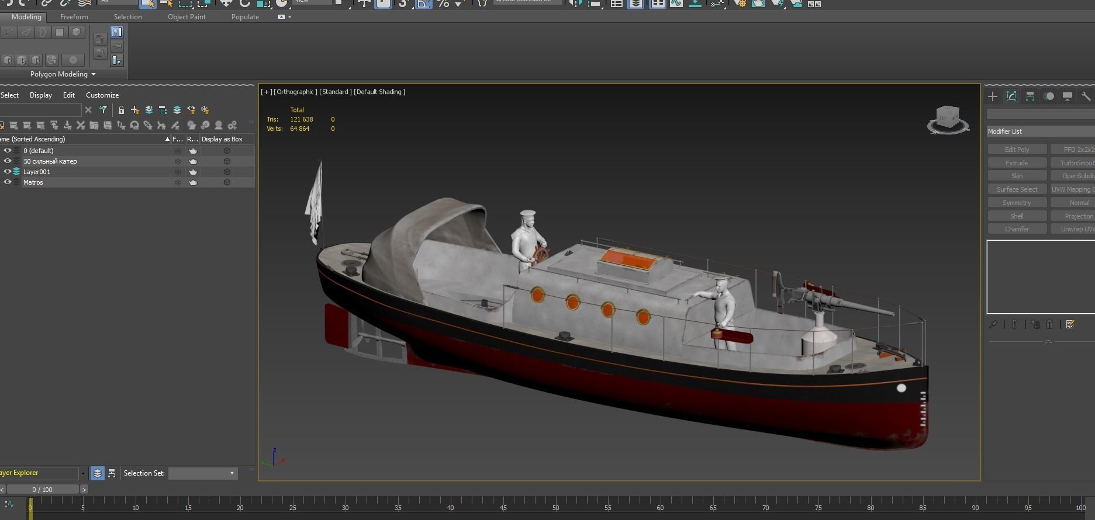
Task: Click the 0 / 100 time slider
Action: tap(43, 490)
